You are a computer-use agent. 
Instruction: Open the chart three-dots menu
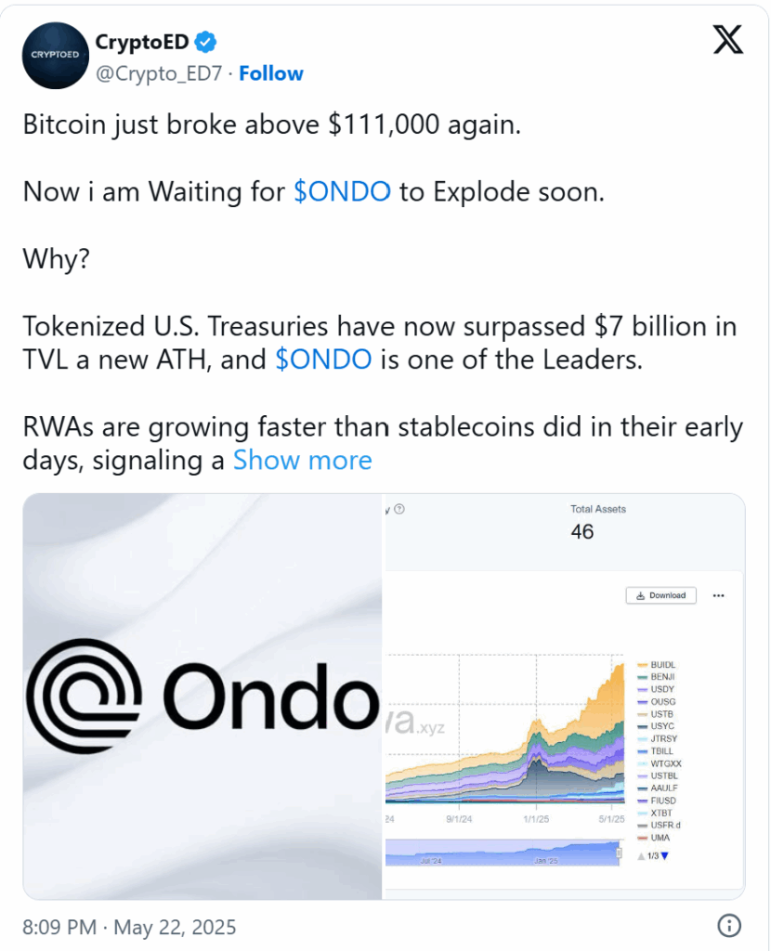click(x=718, y=595)
